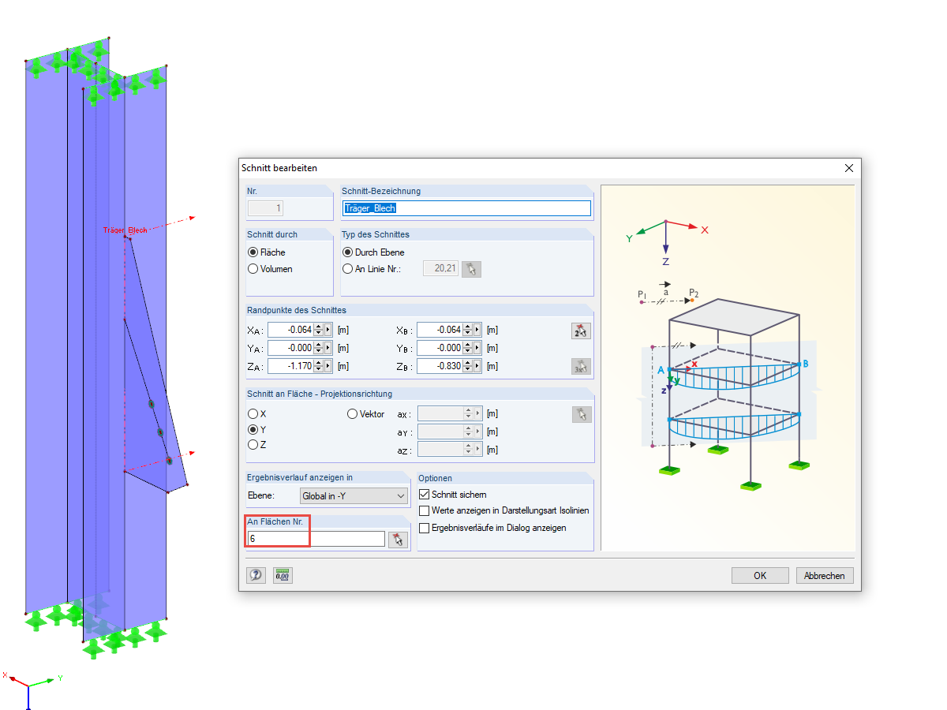Click the Träger_Blech label in the model view
947x710 pixels.
pos(125,230)
